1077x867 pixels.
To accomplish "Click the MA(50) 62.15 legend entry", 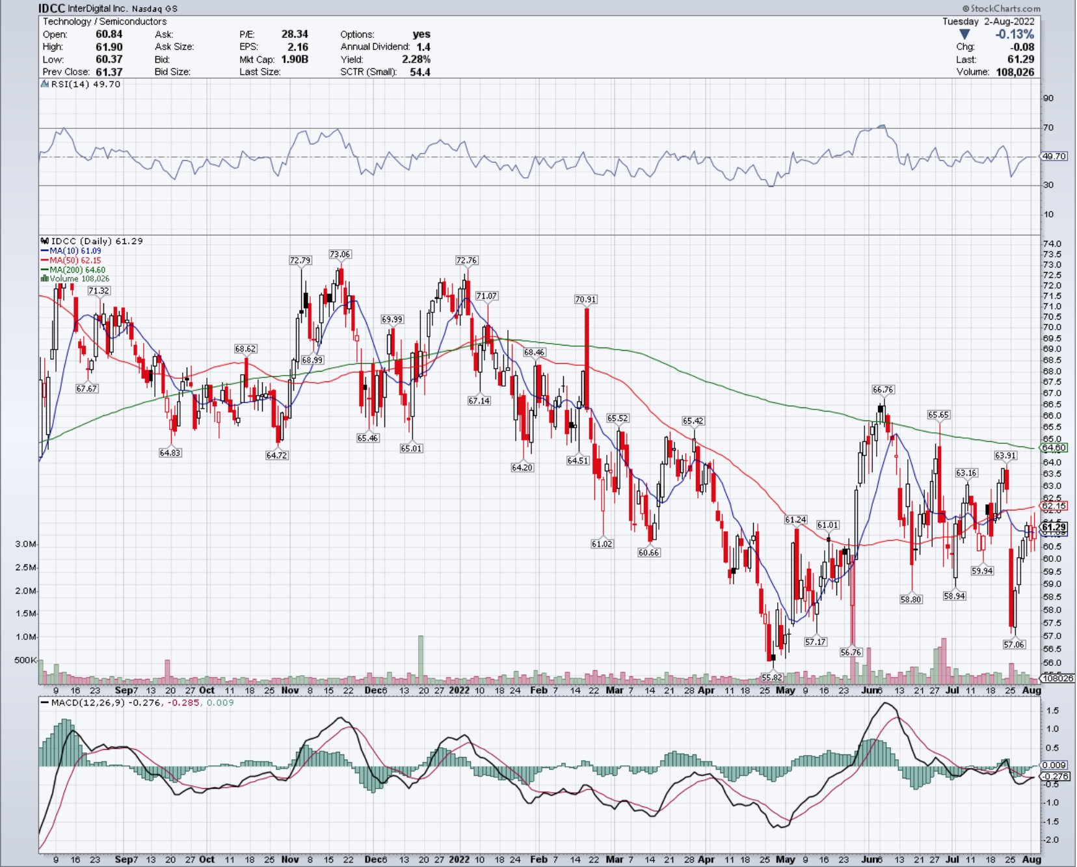I will [x=72, y=260].
